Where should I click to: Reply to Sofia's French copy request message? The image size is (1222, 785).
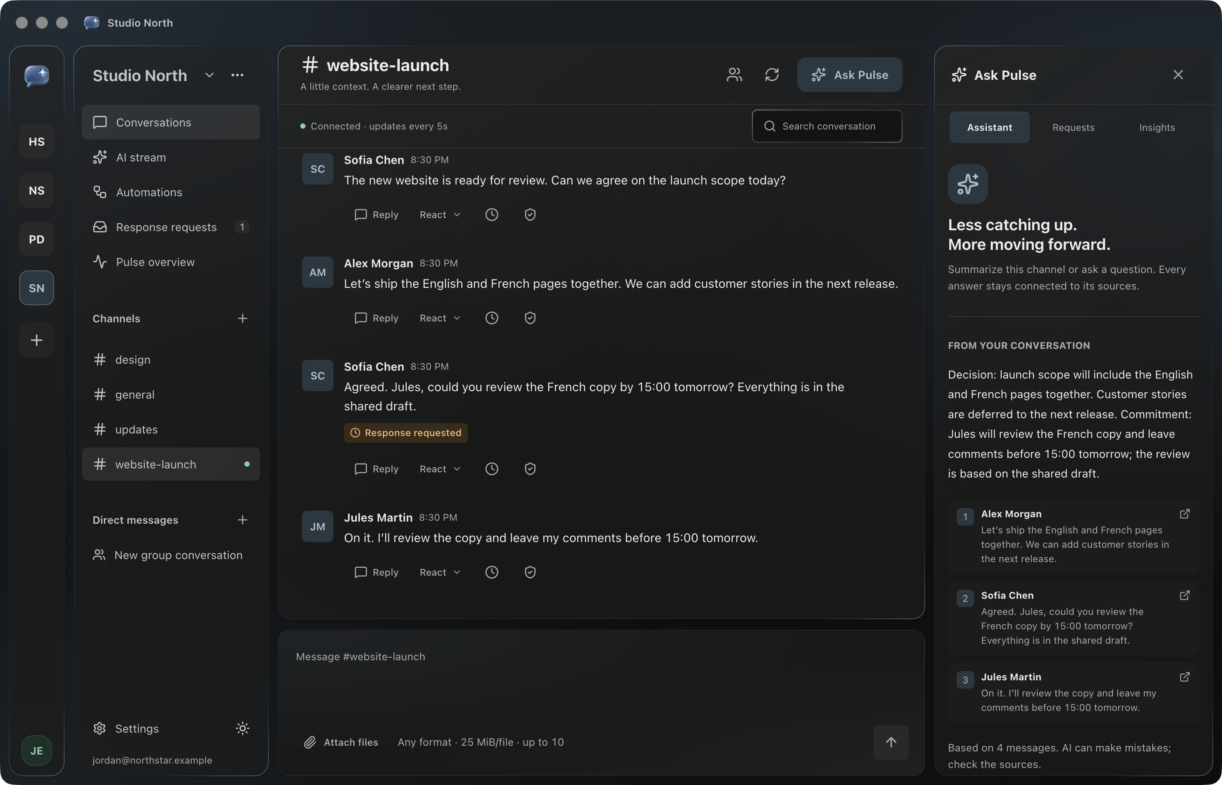click(376, 469)
